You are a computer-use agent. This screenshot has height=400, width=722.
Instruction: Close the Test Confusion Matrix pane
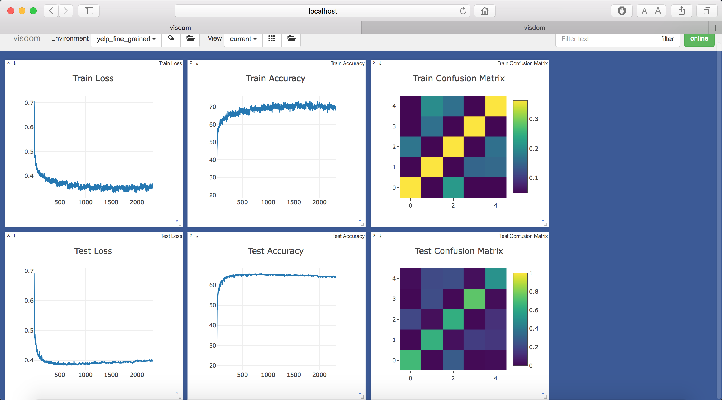click(374, 235)
